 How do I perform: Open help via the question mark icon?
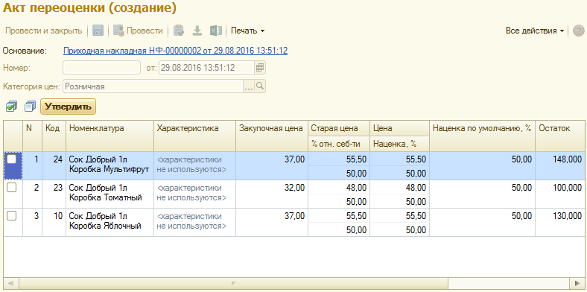pyautogui.click(x=579, y=31)
